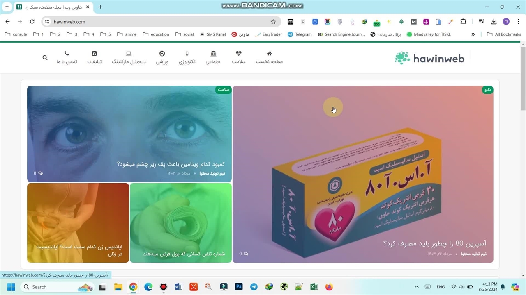Open Photoshop from the taskbar
The height and width of the screenshot is (295, 526).
239,287
